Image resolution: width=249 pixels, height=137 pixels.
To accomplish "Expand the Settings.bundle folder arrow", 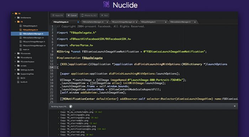I will [x=15, y=70].
